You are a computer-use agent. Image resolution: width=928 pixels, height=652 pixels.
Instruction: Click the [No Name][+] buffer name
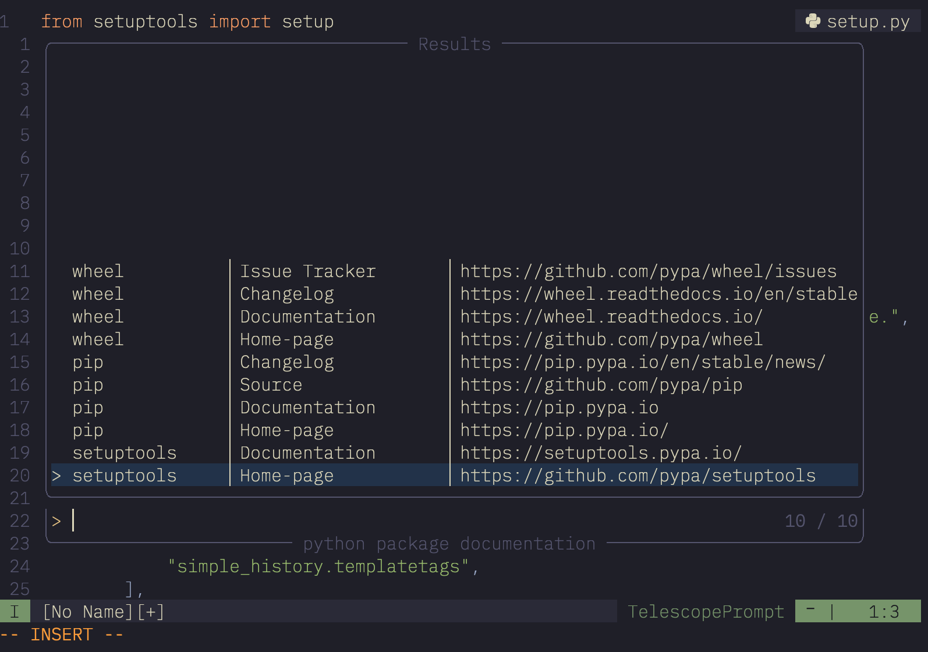(x=104, y=612)
